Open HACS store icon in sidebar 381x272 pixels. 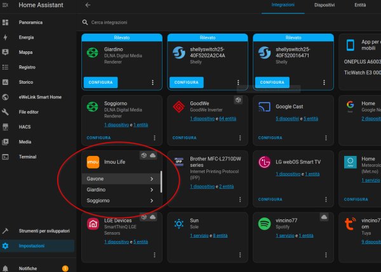point(5,127)
